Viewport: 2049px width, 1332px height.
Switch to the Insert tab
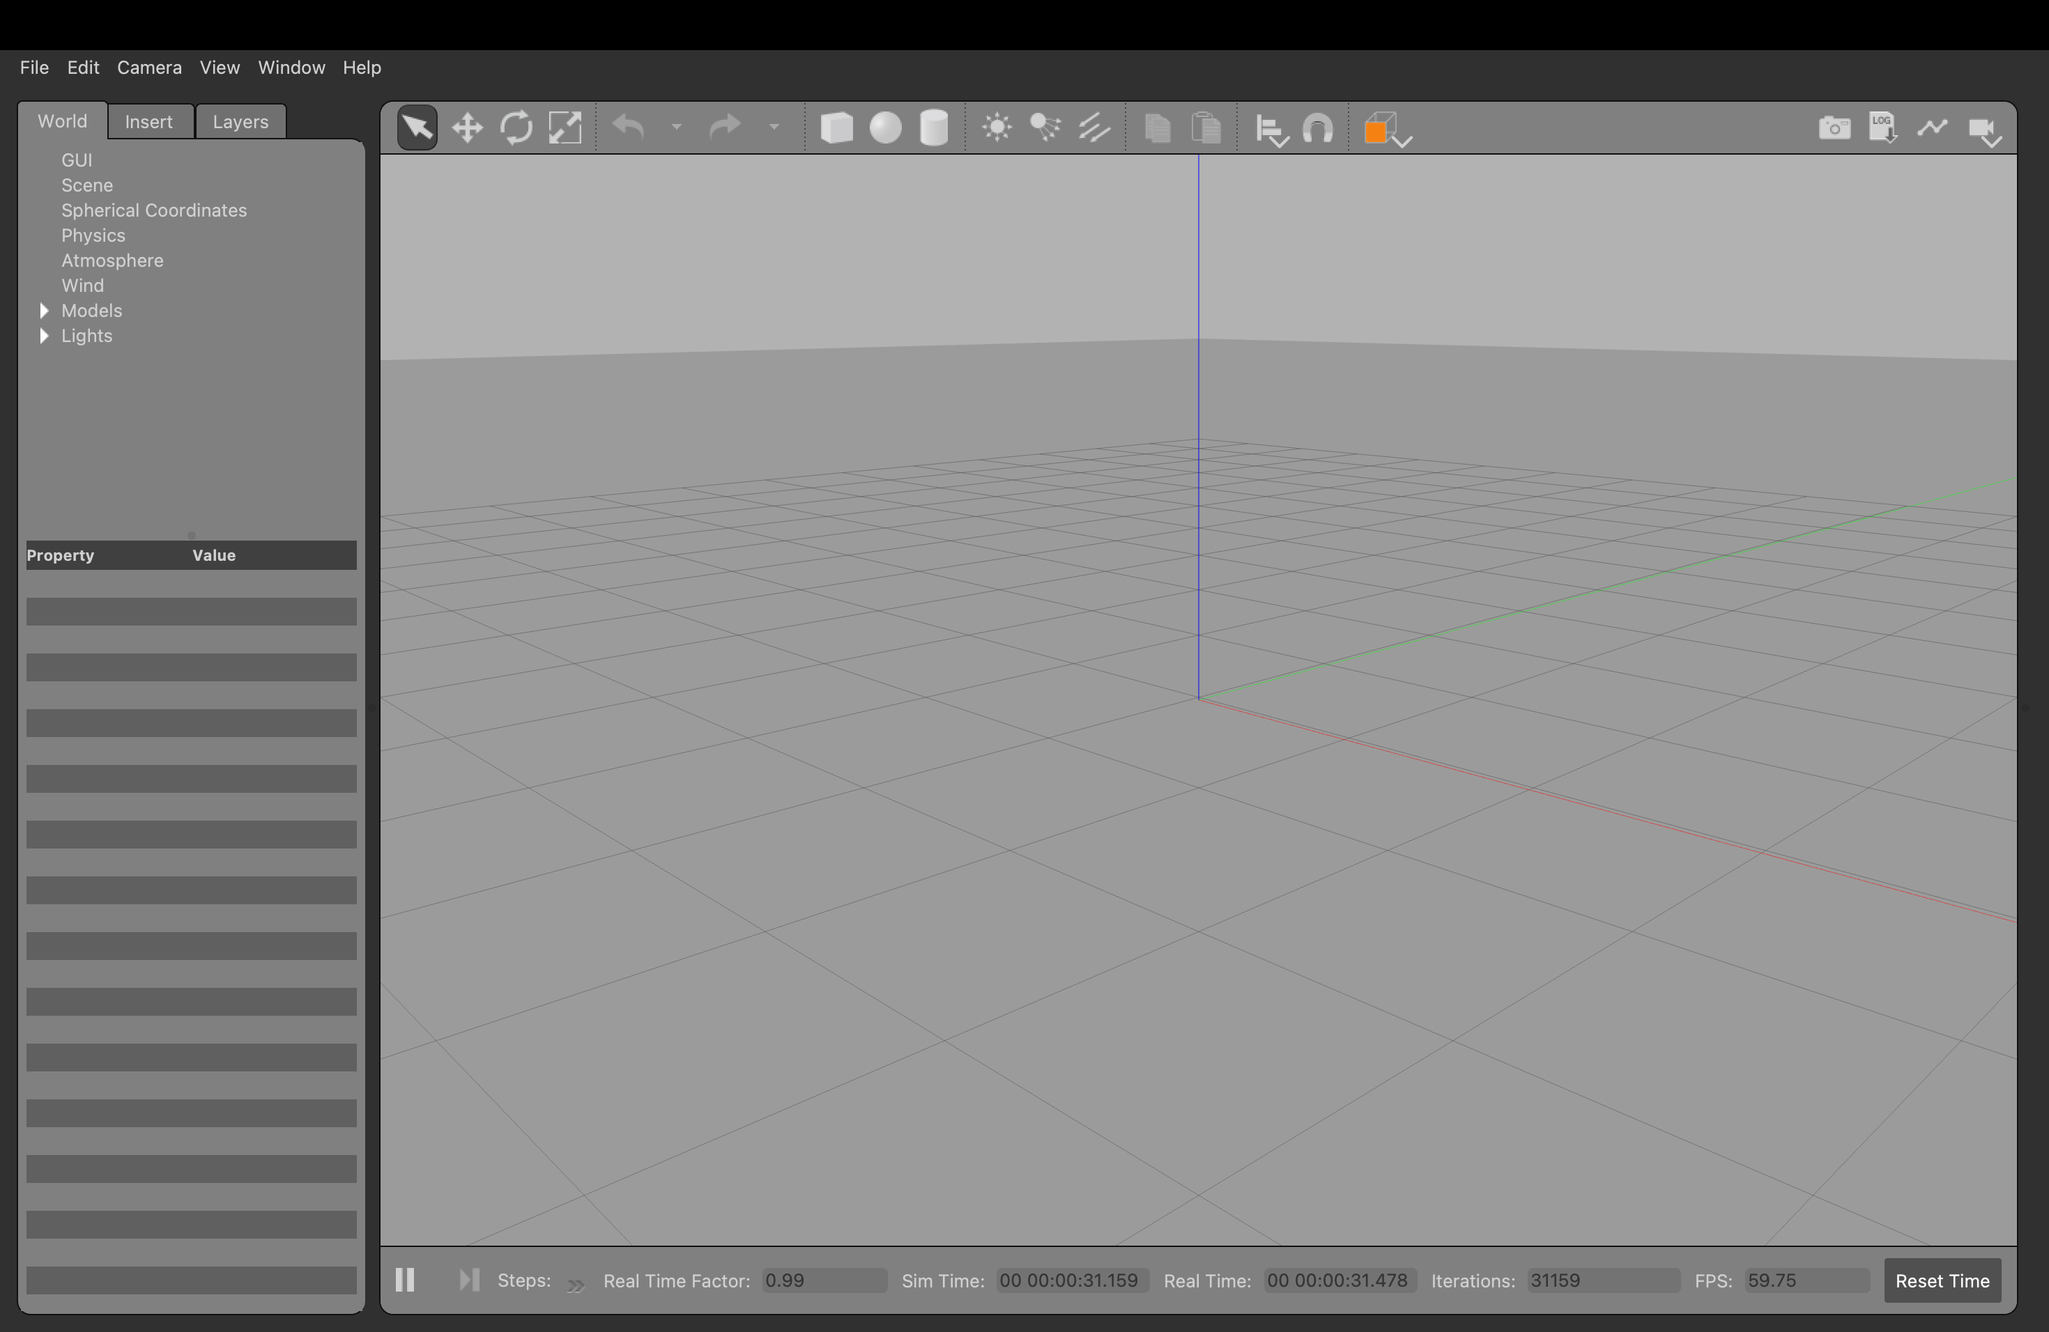tap(149, 121)
